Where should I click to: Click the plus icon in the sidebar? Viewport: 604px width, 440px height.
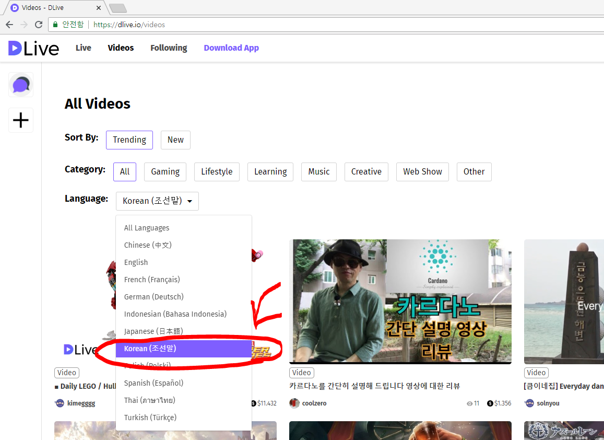pyautogui.click(x=21, y=120)
